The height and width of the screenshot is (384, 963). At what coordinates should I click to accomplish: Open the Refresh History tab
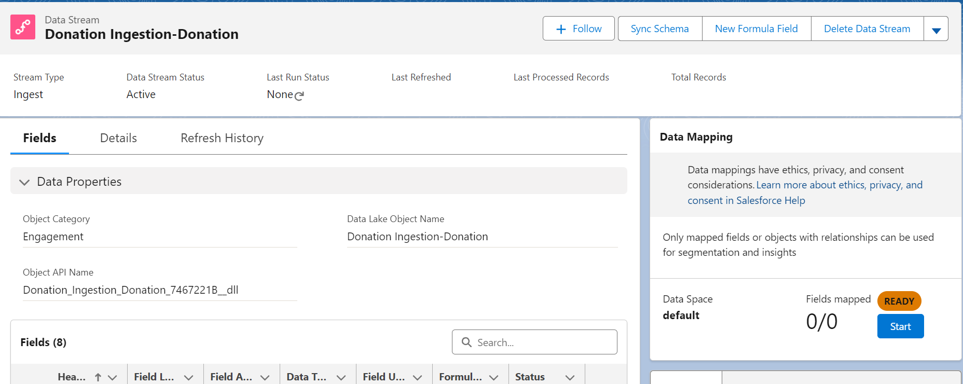(x=222, y=138)
